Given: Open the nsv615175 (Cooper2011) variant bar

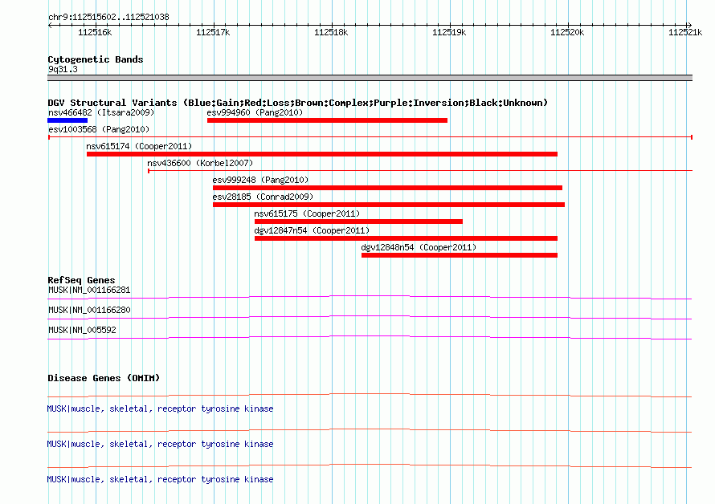Looking at the screenshot, I should 358,222.
